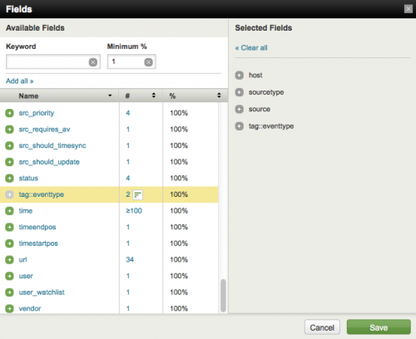Click the available fields scrollbar thumb

click(x=223, y=296)
